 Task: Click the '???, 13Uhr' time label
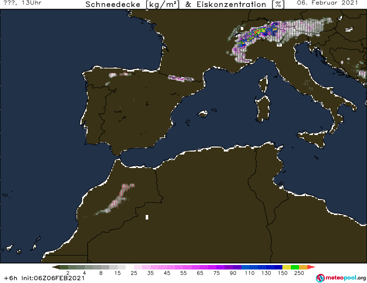point(23,3)
